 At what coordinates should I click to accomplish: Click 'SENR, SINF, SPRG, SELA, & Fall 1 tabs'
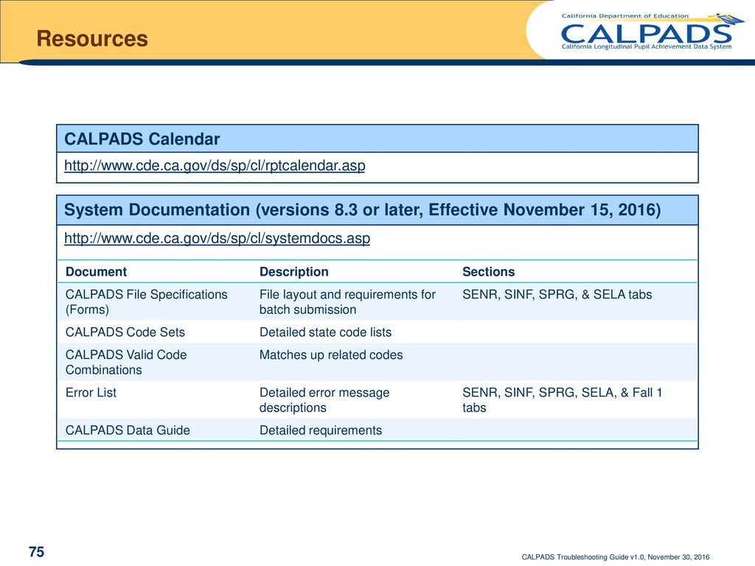tap(563, 400)
